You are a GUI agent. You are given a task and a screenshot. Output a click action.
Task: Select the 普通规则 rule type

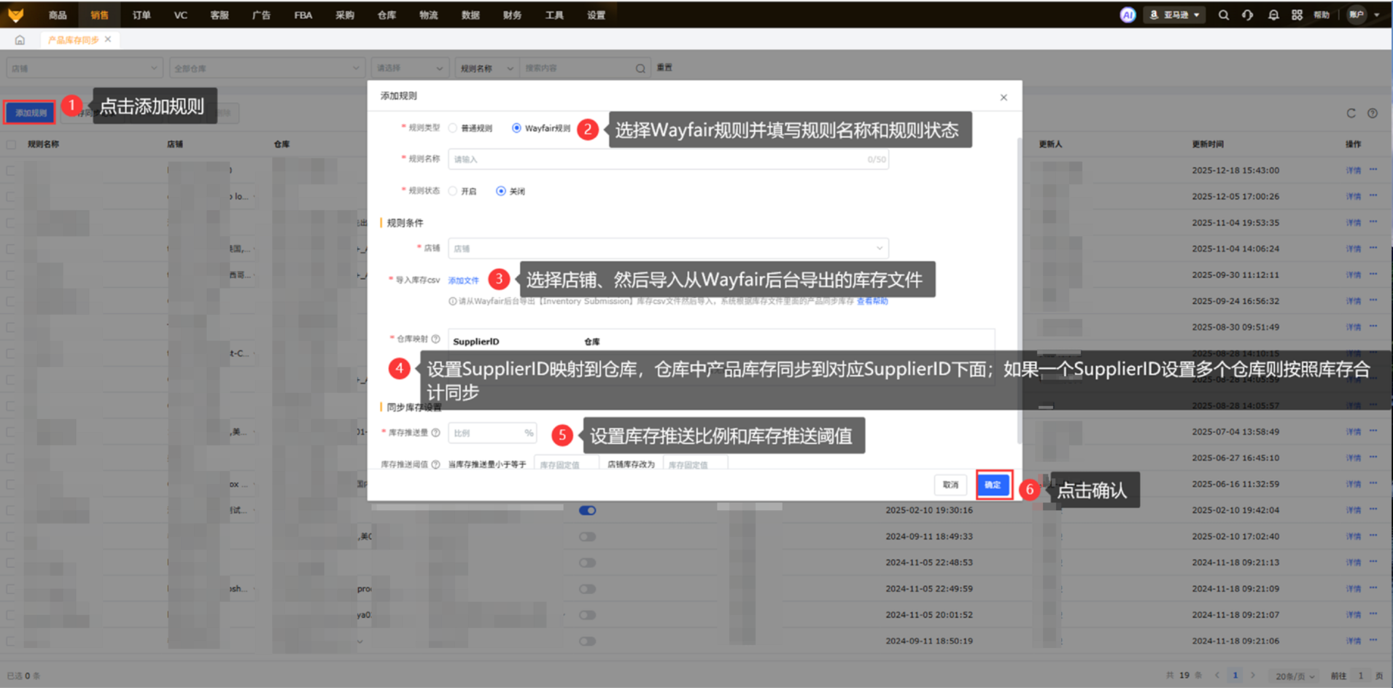pos(453,128)
